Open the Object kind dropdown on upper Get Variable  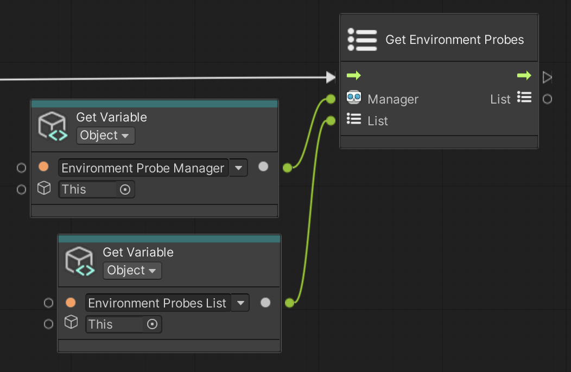105,136
